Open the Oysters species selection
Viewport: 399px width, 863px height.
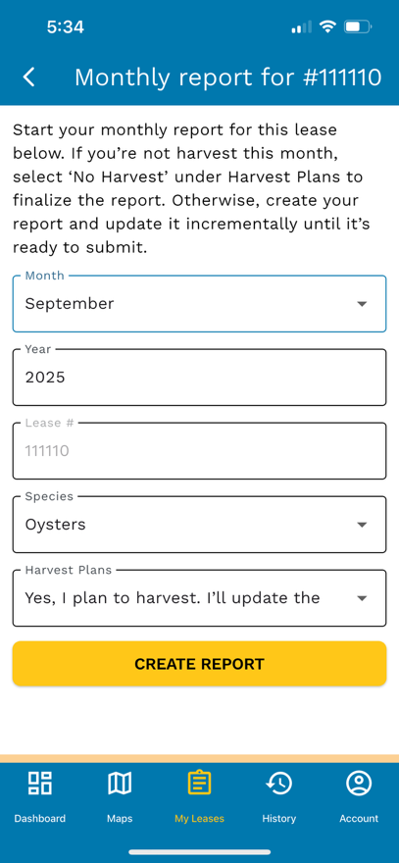coord(199,525)
